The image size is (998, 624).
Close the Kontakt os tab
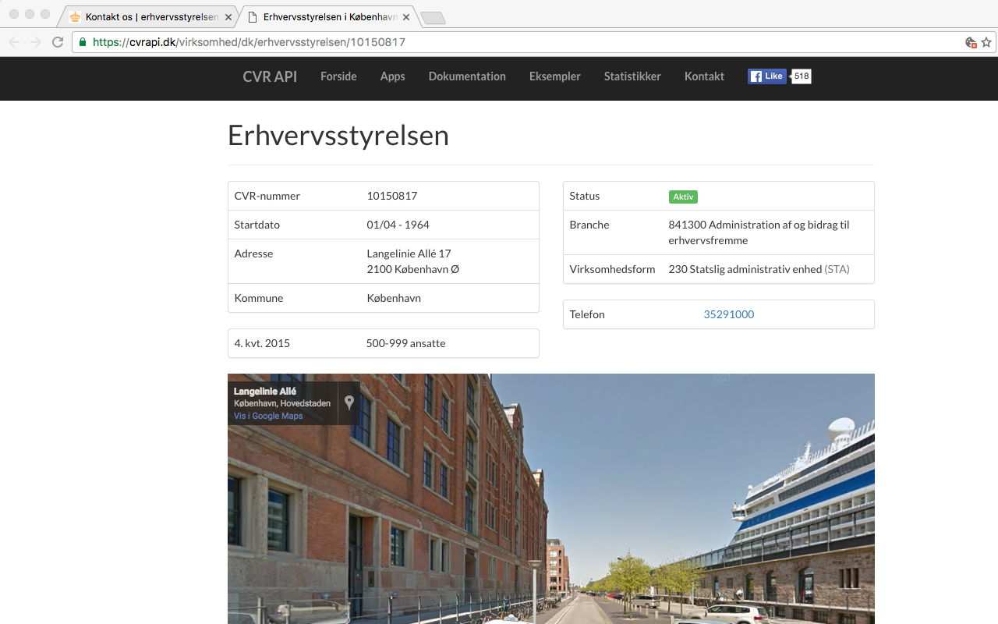pyautogui.click(x=228, y=16)
